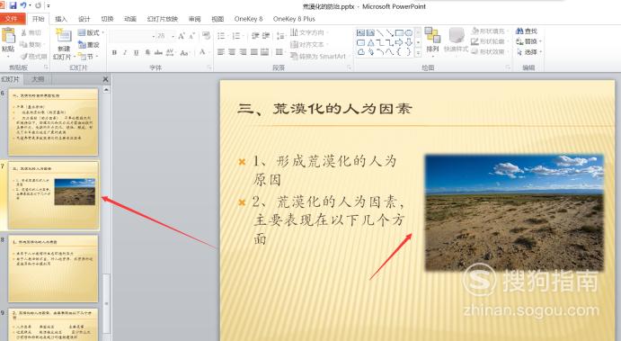Open the 文件 (File) tab
The image size is (621, 341).
(x=12, y=19)
